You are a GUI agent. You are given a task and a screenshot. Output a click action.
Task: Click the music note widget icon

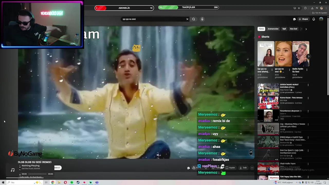(x=13, y=170)
